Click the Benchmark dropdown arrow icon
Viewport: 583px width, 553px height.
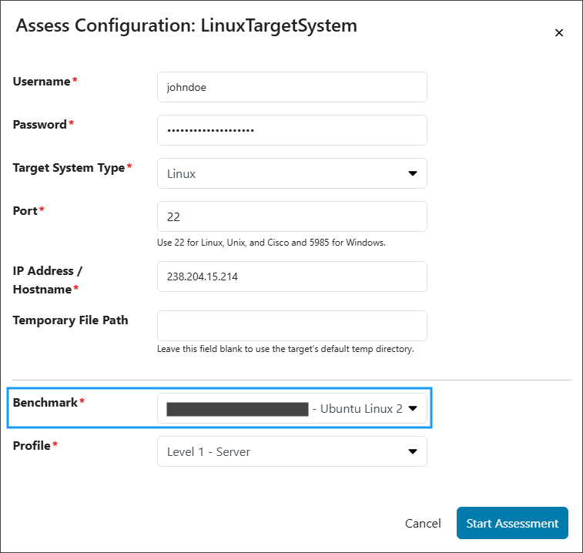413,409
